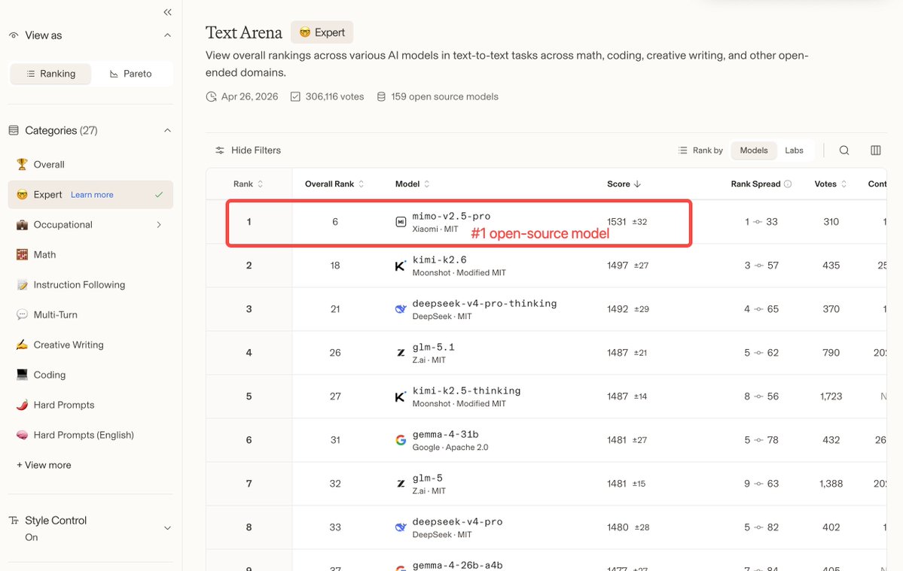
Task: Click the Moonshot logo beside kimi-k2.6
Action: (401, 266)
